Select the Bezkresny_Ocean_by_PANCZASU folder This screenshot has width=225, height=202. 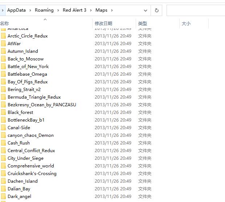tap(42, 105)
